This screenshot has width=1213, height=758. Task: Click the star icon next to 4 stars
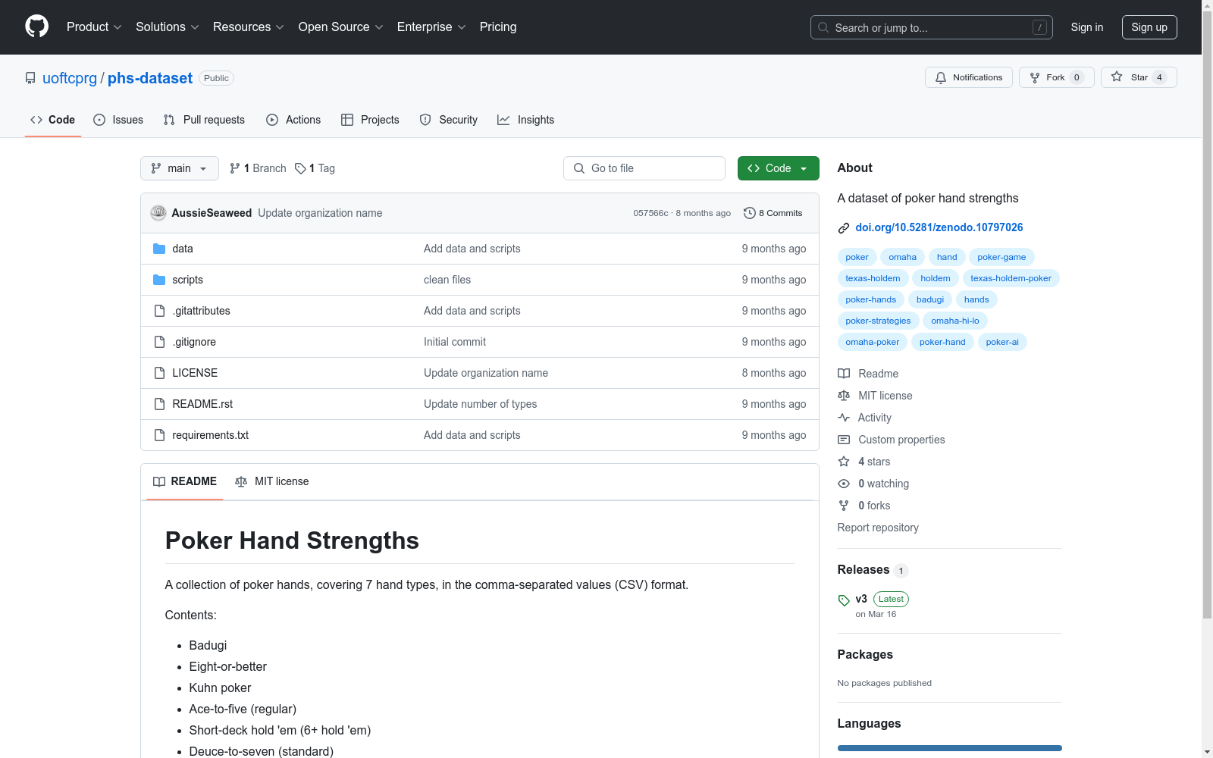click(844, 462)
